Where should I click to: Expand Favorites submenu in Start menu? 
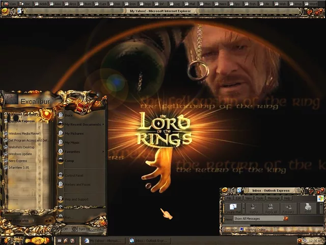pyautogui.click(x=81, y=152)
